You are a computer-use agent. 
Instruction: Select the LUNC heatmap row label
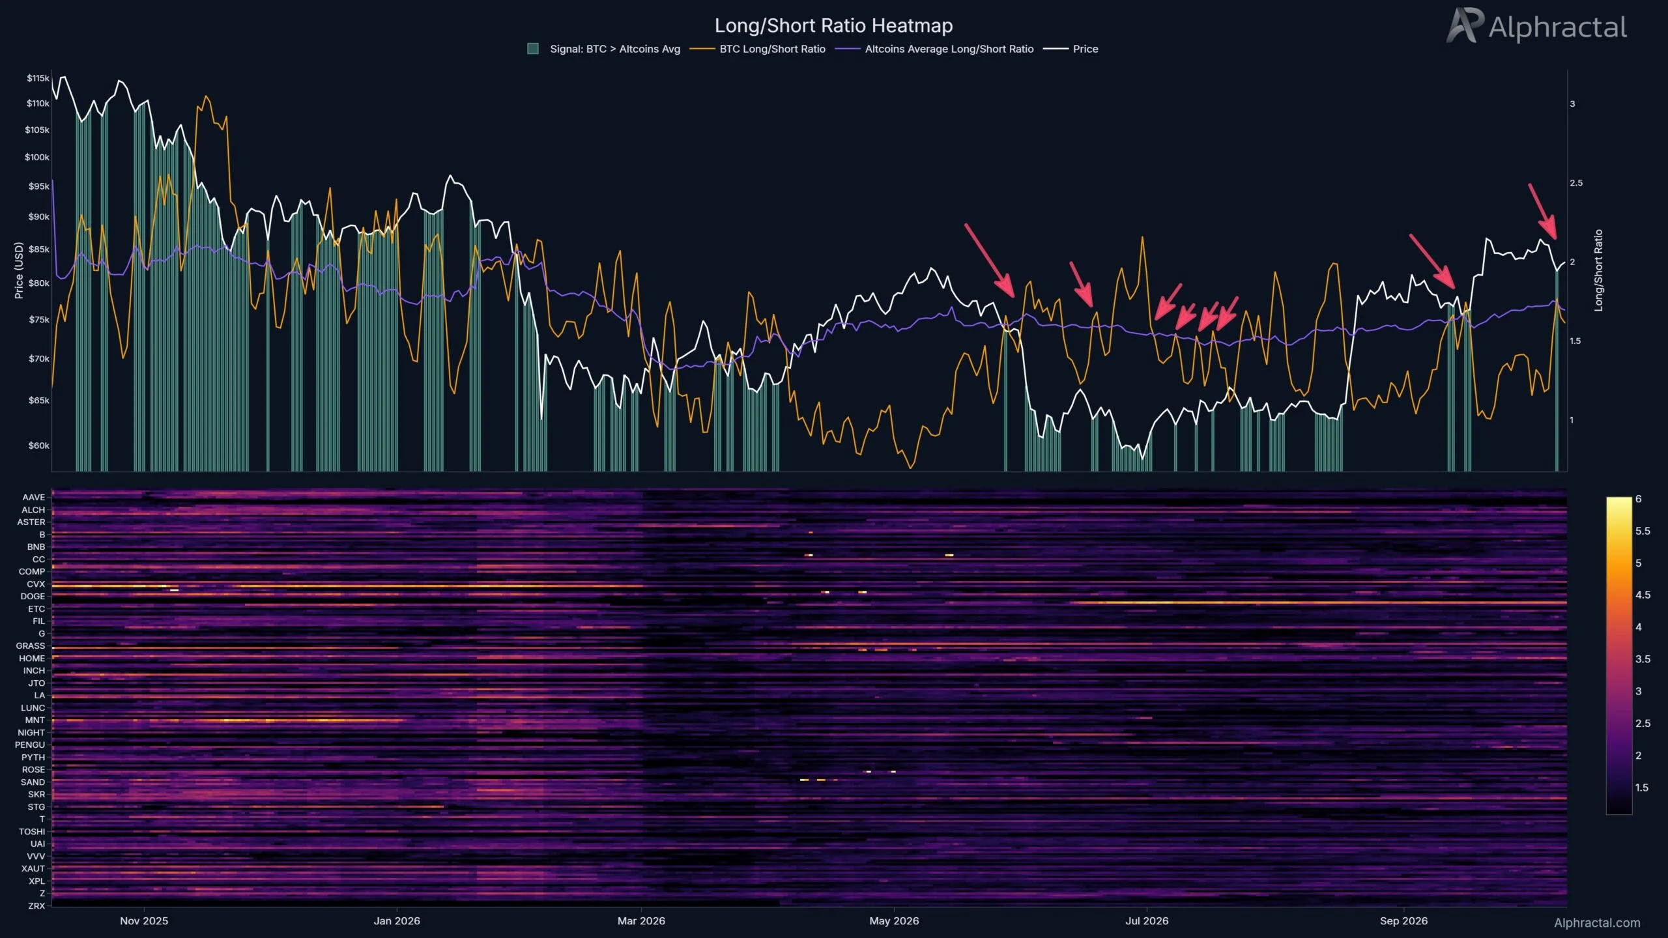tap(33, 707)
